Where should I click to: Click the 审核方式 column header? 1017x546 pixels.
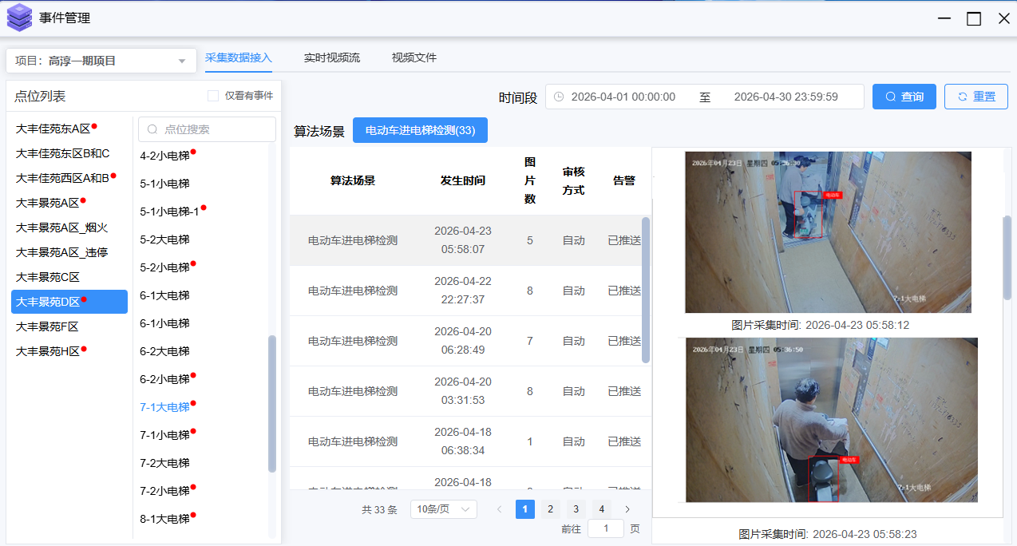(573, 180)
